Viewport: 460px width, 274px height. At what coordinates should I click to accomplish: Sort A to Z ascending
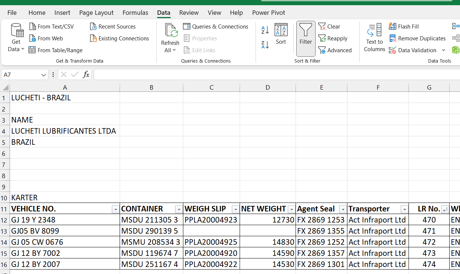(265, 30)
